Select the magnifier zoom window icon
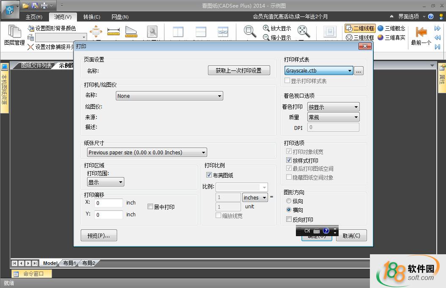446x288 pixels. 250,32
